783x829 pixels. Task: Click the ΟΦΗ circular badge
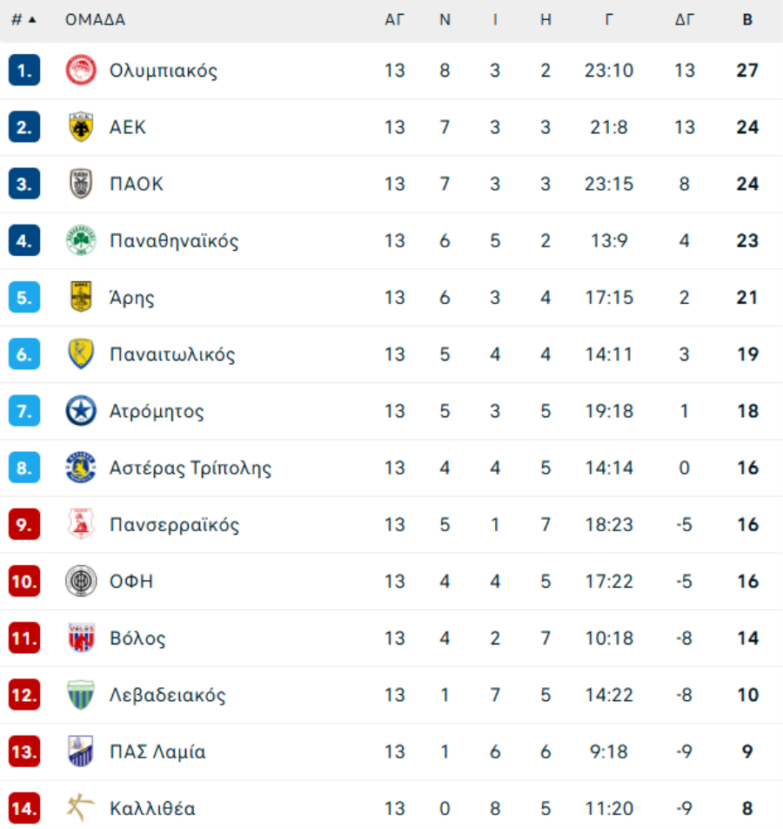81,581
